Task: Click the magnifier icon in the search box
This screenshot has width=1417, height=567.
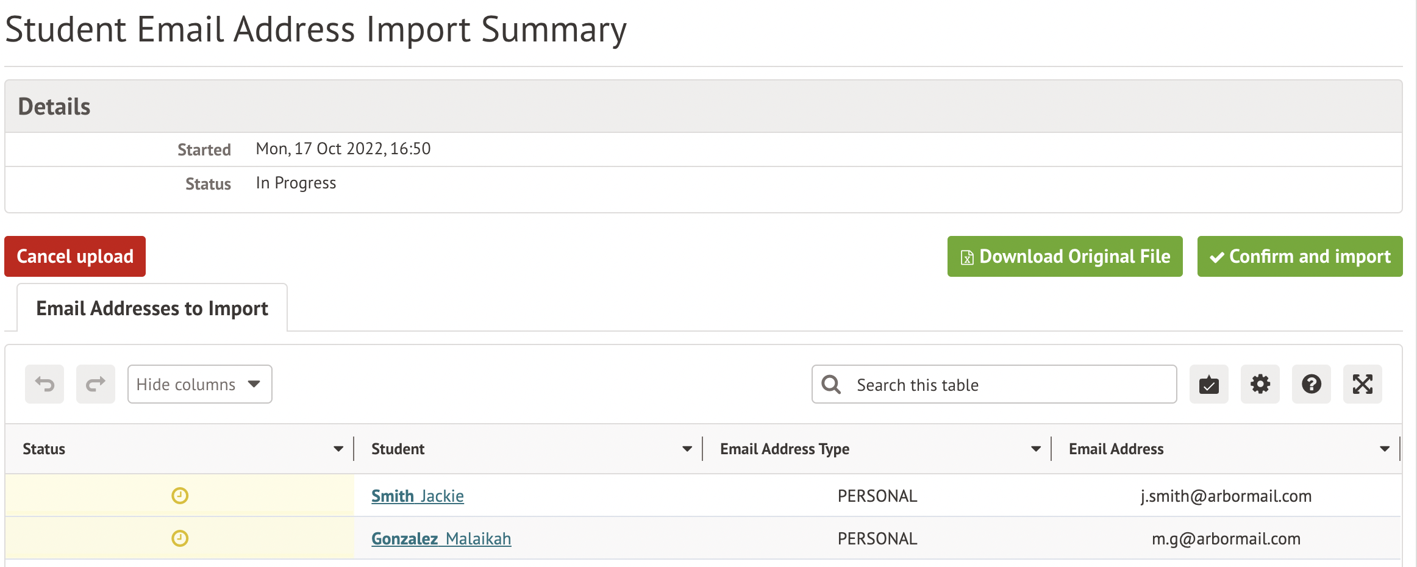Action: [831, 384]
